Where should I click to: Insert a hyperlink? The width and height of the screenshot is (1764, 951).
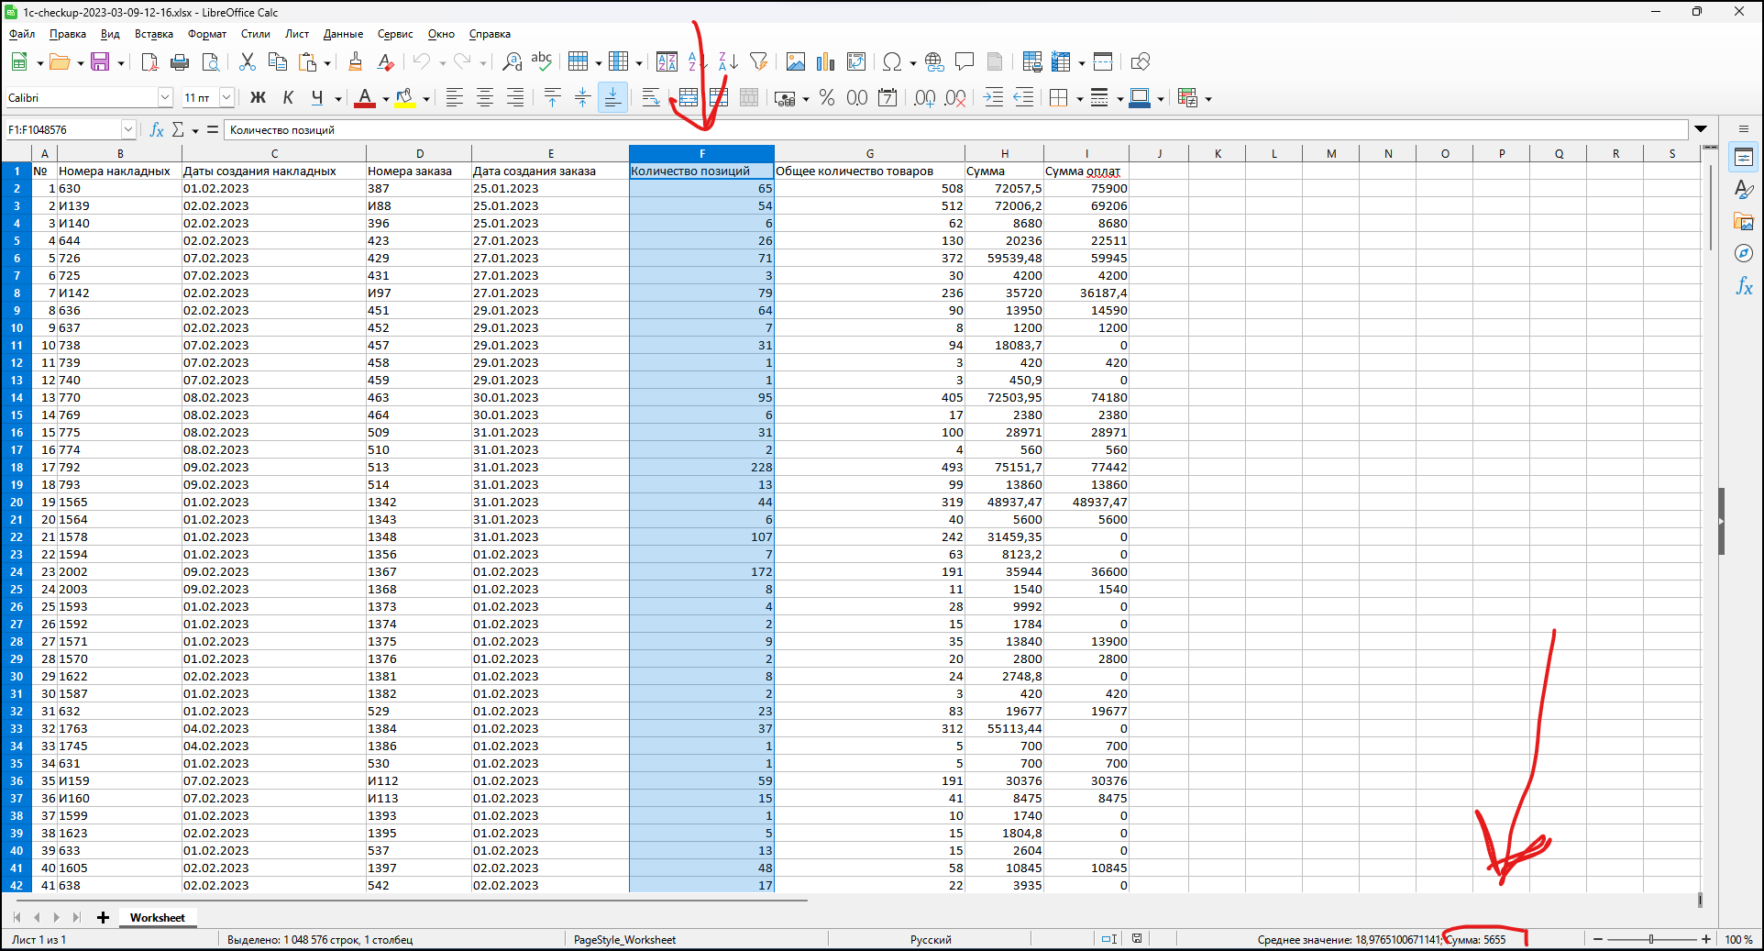click(934, 62)
